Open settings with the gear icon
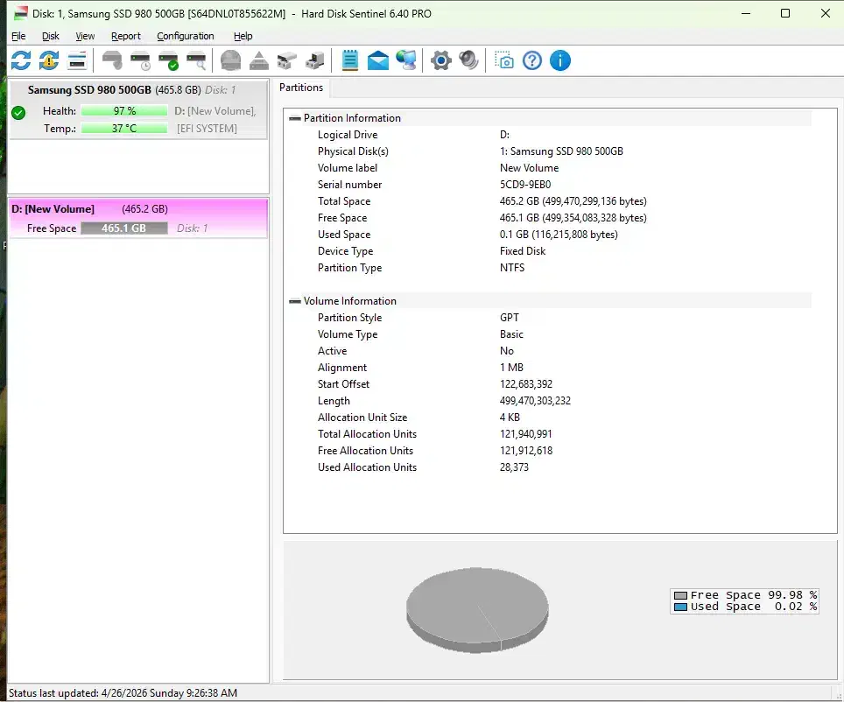844x702 pixels. 441,60
